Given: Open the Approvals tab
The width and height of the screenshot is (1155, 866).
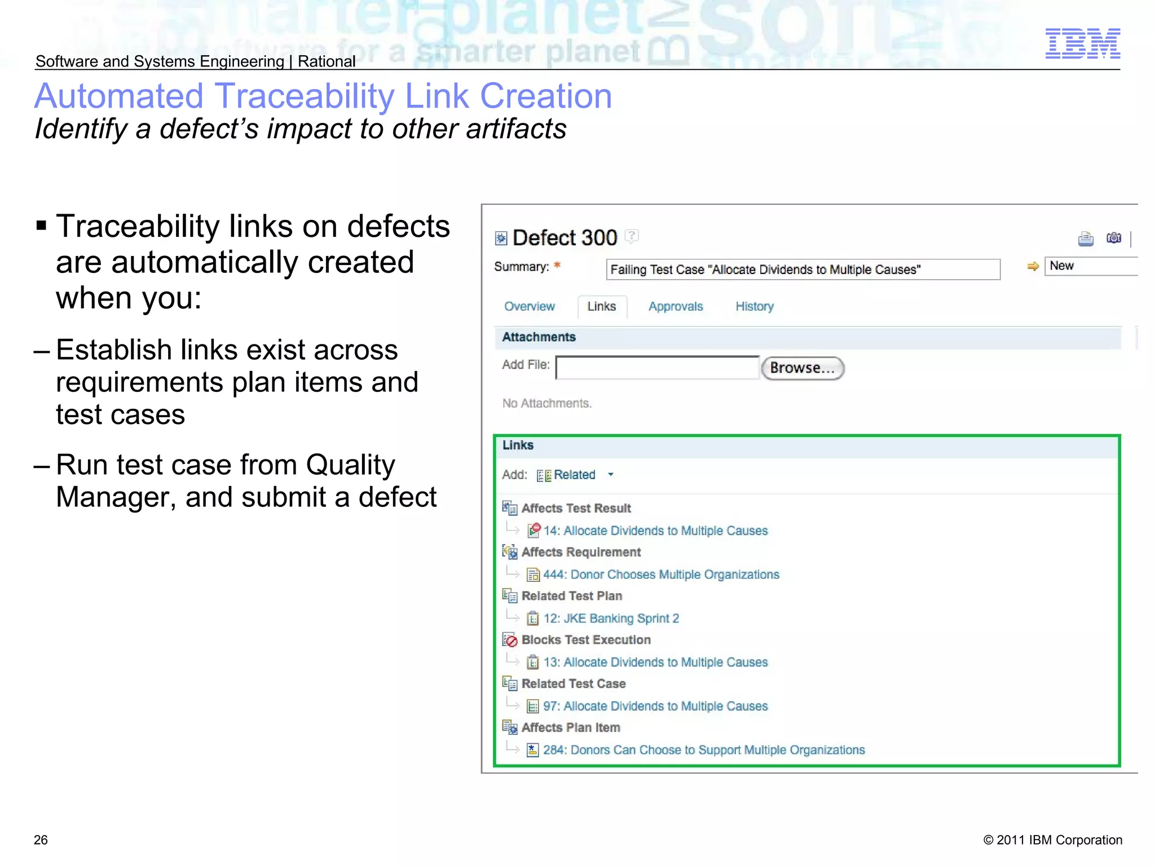Looking at the screenshot, I should tap(676, 306).
